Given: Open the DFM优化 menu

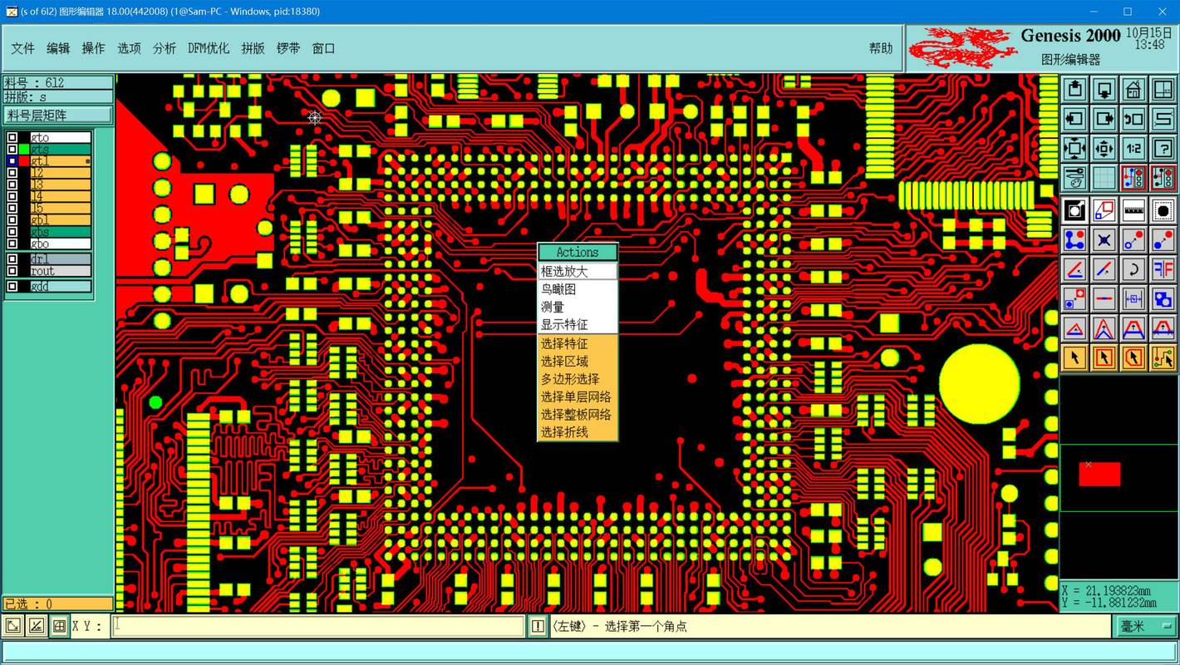Looking at the screenshot, I should 209,48.
